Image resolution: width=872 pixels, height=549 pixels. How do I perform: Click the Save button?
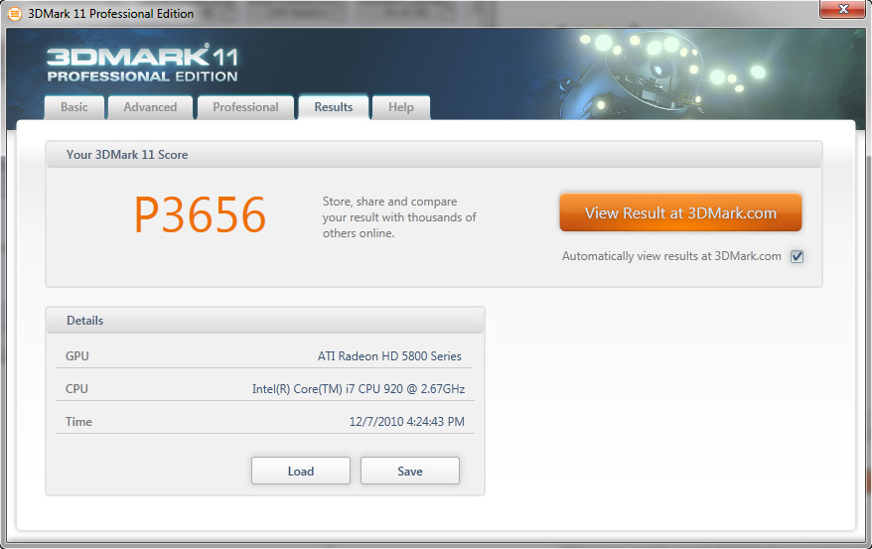click(x=410, y=471)
